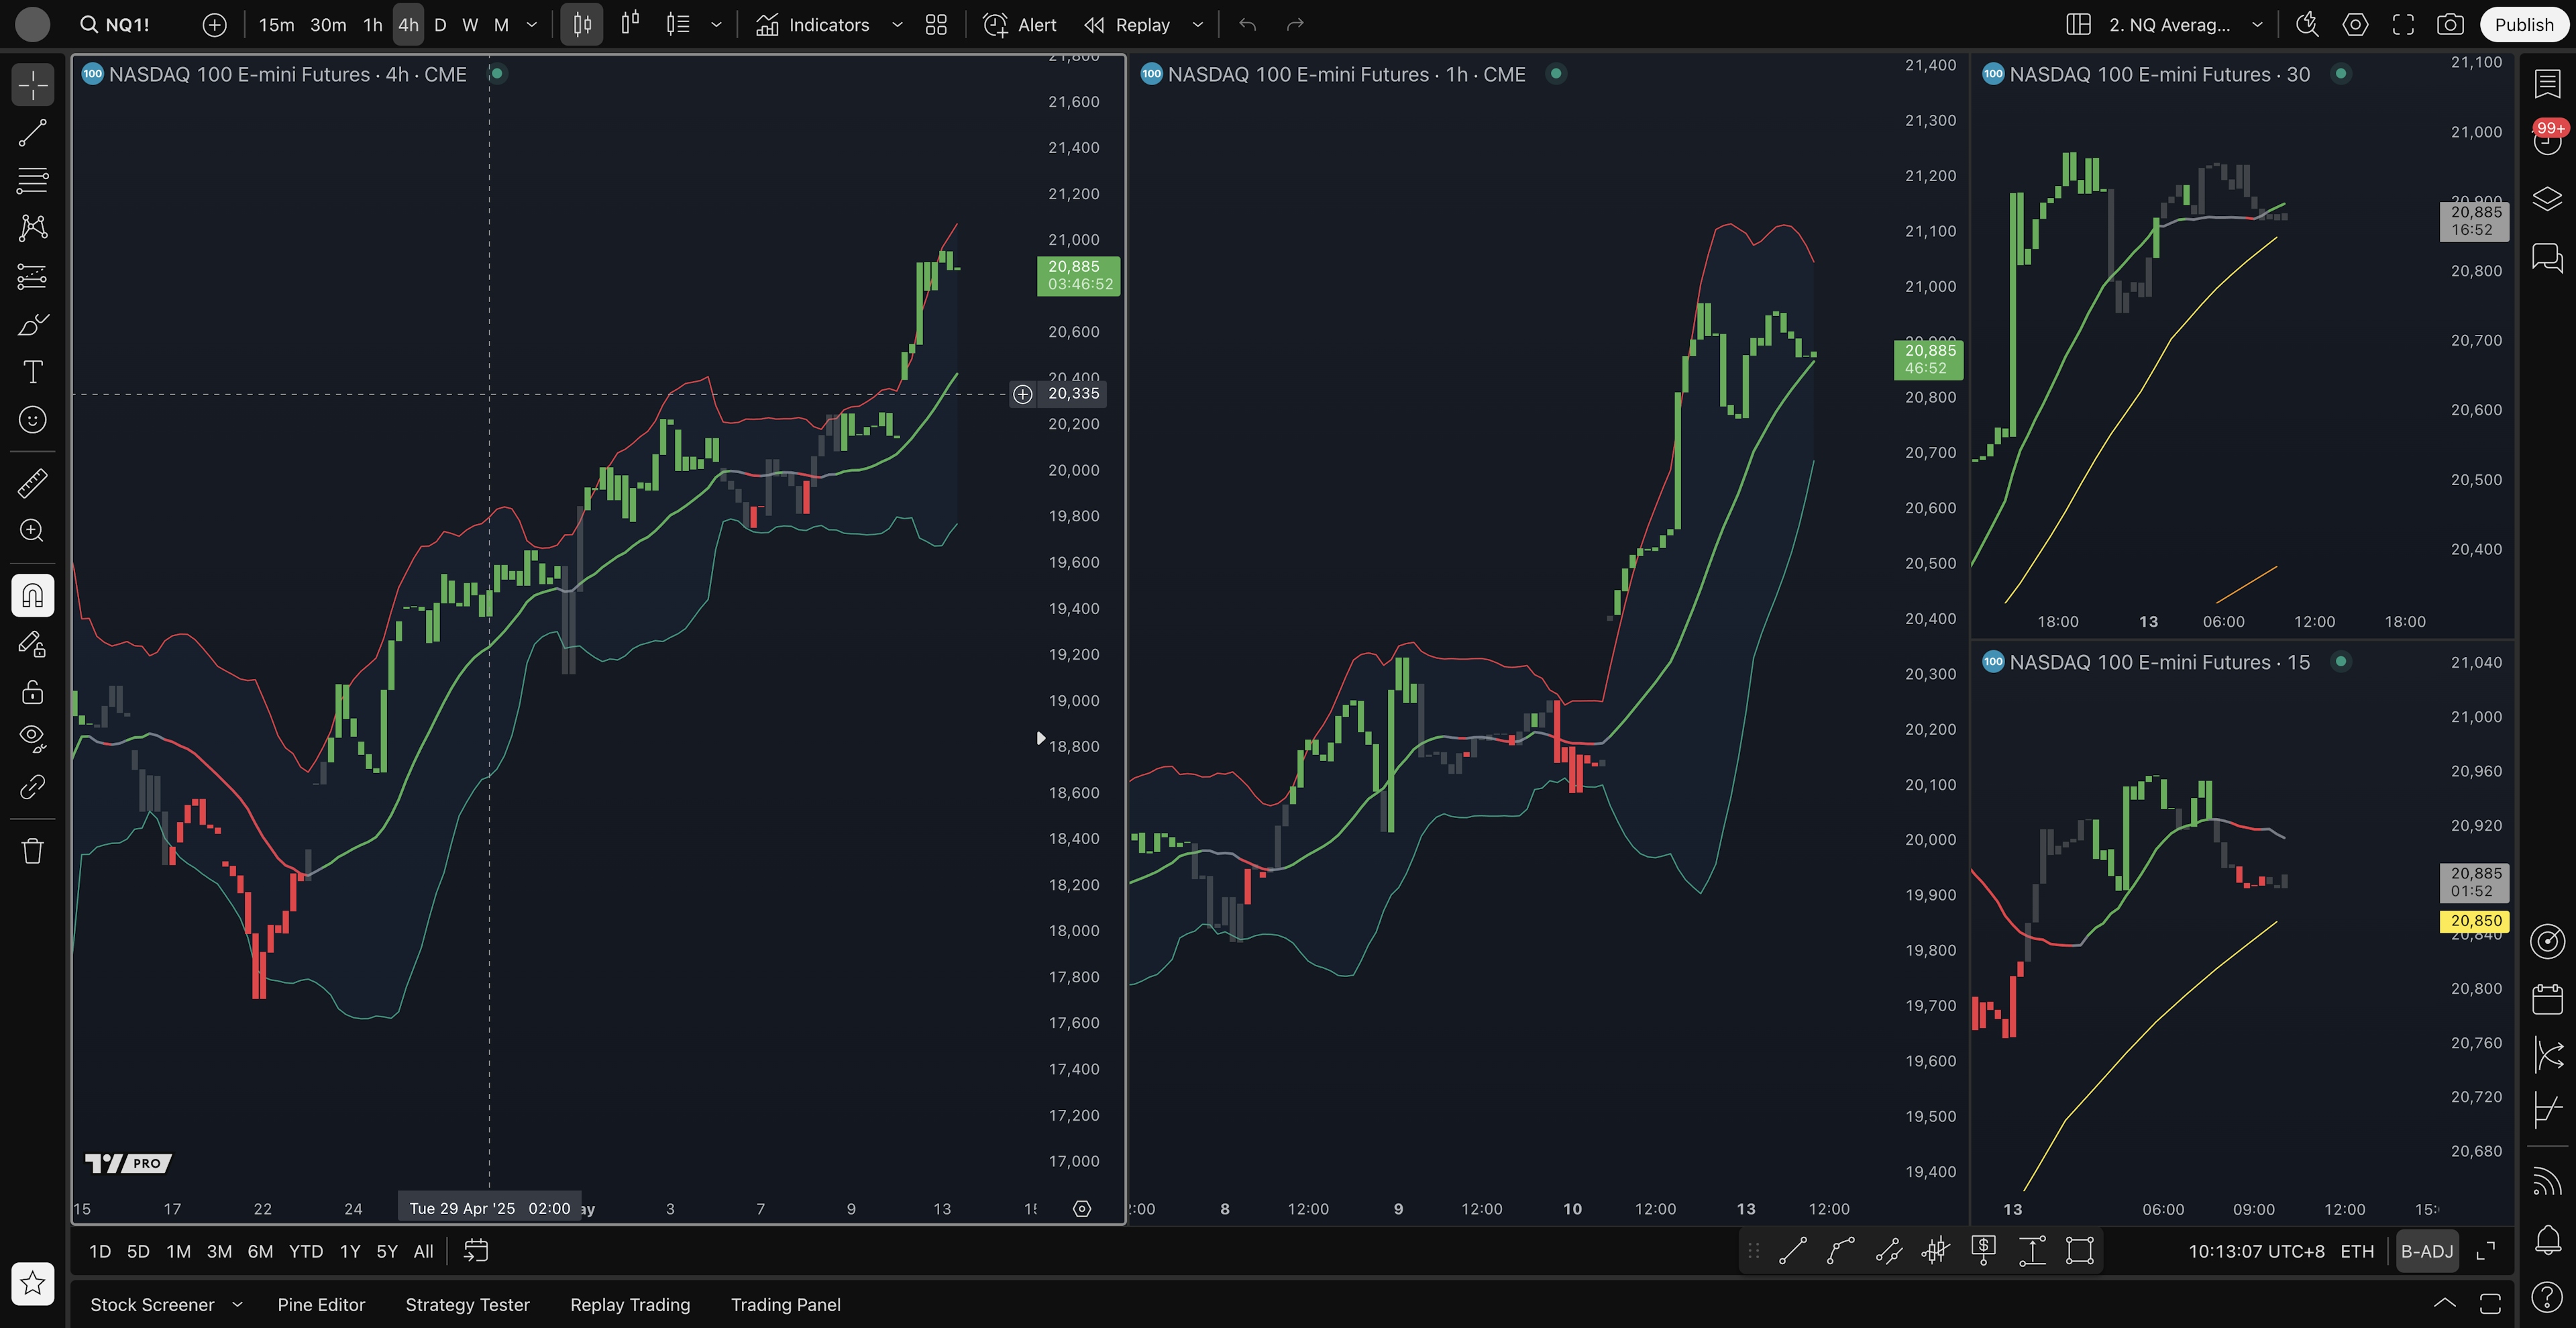Select the 15m timeframe button
The height and width of the screenshot is (1328, 2576).
point(276,25)
